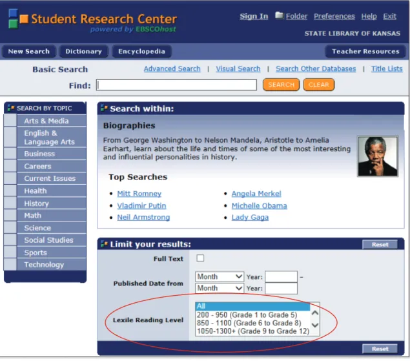The width and height of the screenshot is (410, 361).
Task: Click the New Search tab
Action: pyautogui.click(x=29, y=51)
